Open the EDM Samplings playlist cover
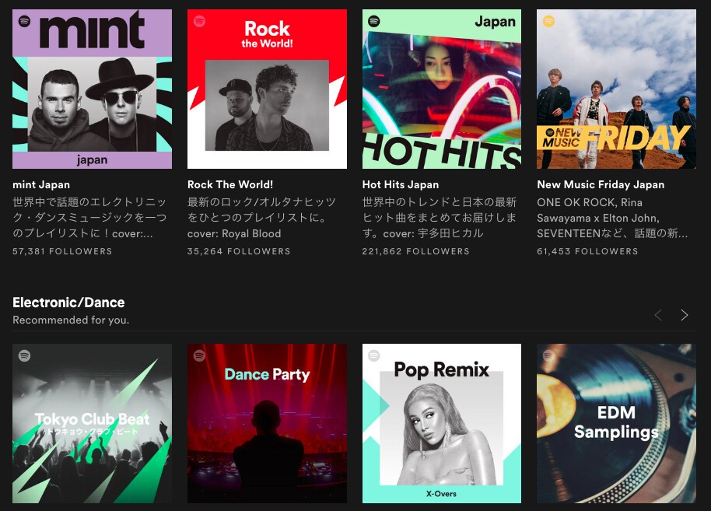Viewport: 711px width, 511px height. pyautogui.click(x=616, y=423)
